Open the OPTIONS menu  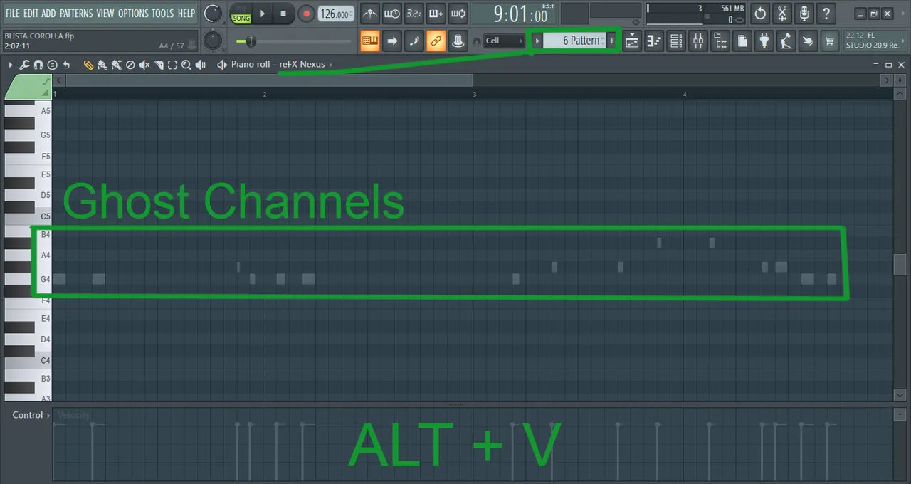(x=133, y=13)
